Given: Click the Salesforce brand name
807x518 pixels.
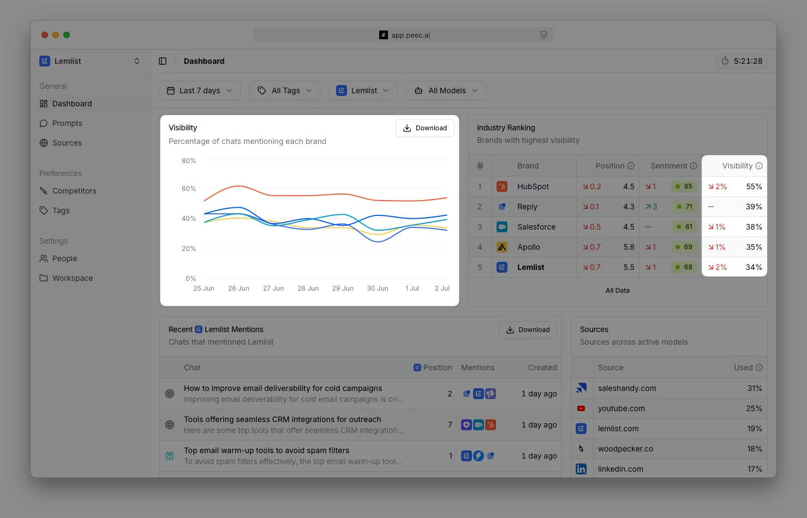Looking at the screenshot, I should tap(536, 227).
